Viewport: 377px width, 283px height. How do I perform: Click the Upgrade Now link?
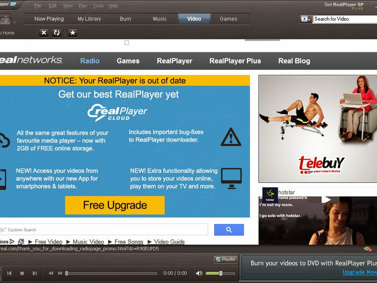(x=360, y=272)
